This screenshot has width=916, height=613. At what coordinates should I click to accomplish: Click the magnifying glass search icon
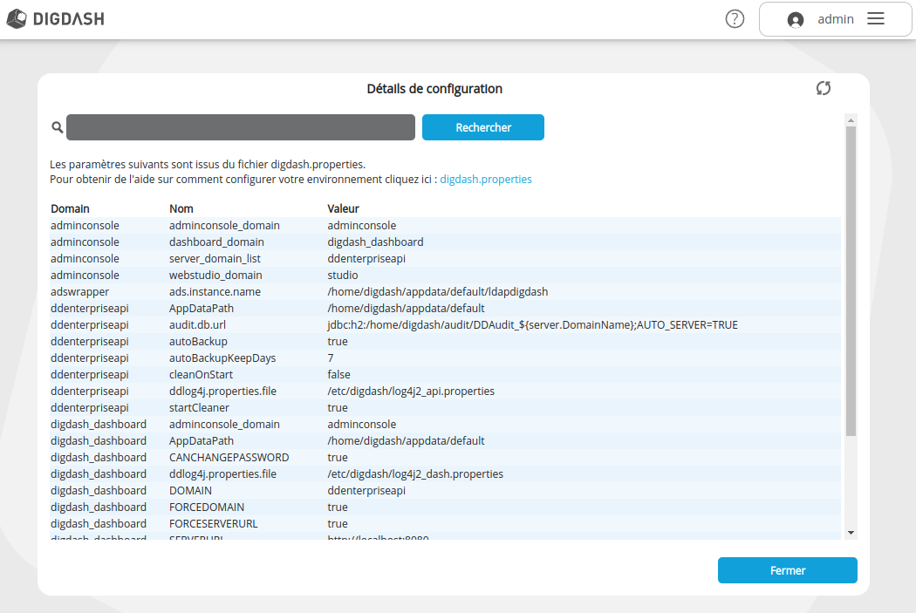(58, 127)
